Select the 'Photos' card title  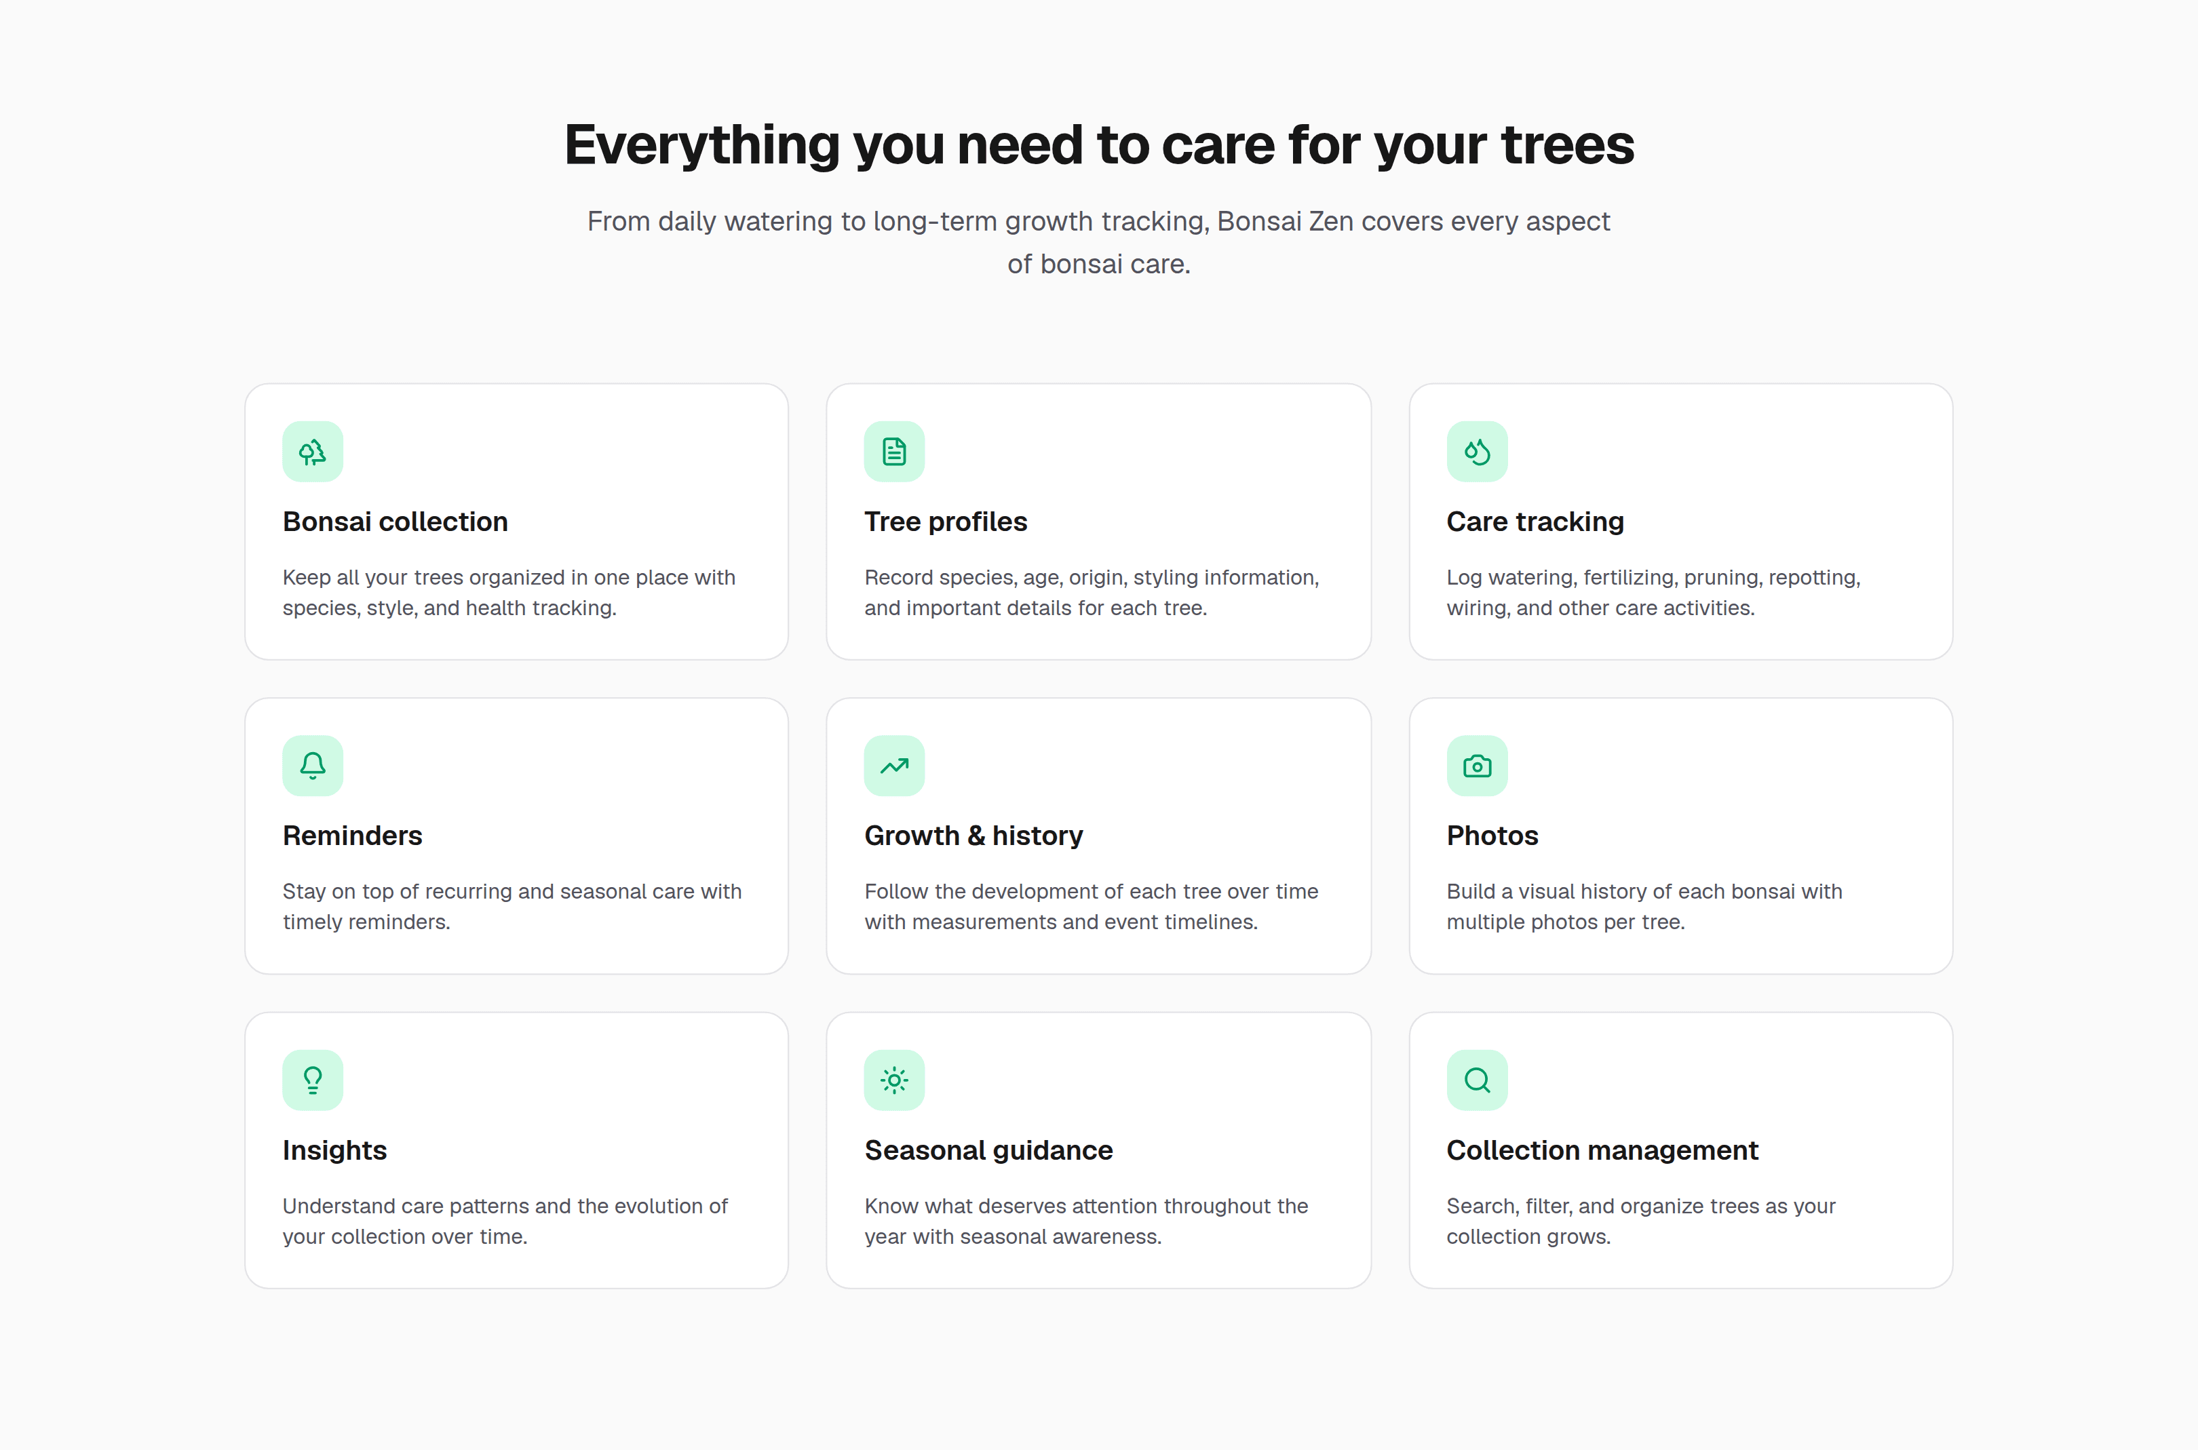pos(1492,836)
